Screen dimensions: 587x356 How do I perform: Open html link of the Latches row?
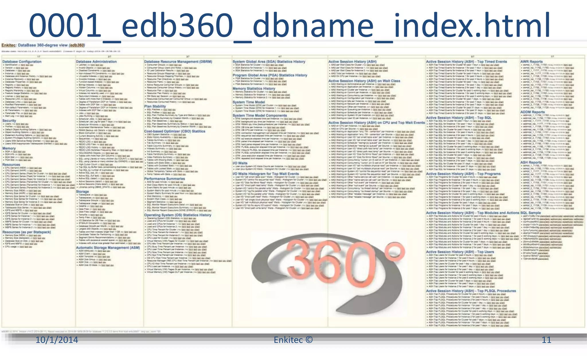(x=93, y=65)
